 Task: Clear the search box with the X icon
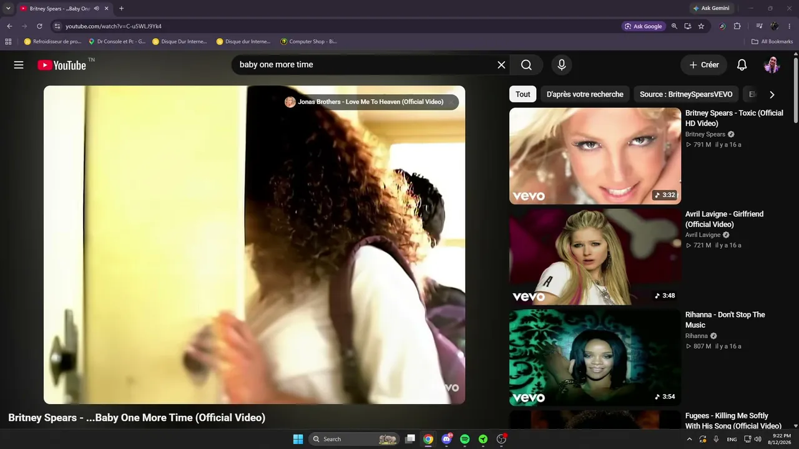501,65
